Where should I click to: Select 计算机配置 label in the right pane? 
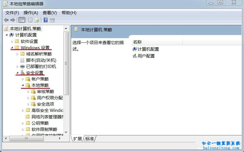pos(148,49)
